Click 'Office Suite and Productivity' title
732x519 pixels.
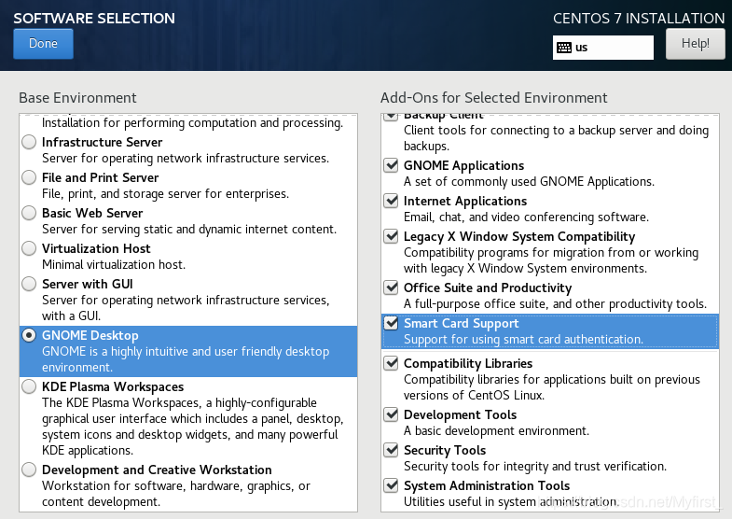(x=488, y=288)
